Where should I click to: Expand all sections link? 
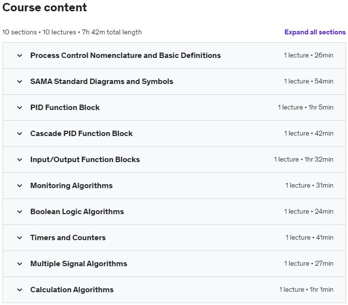pos(315,32)
